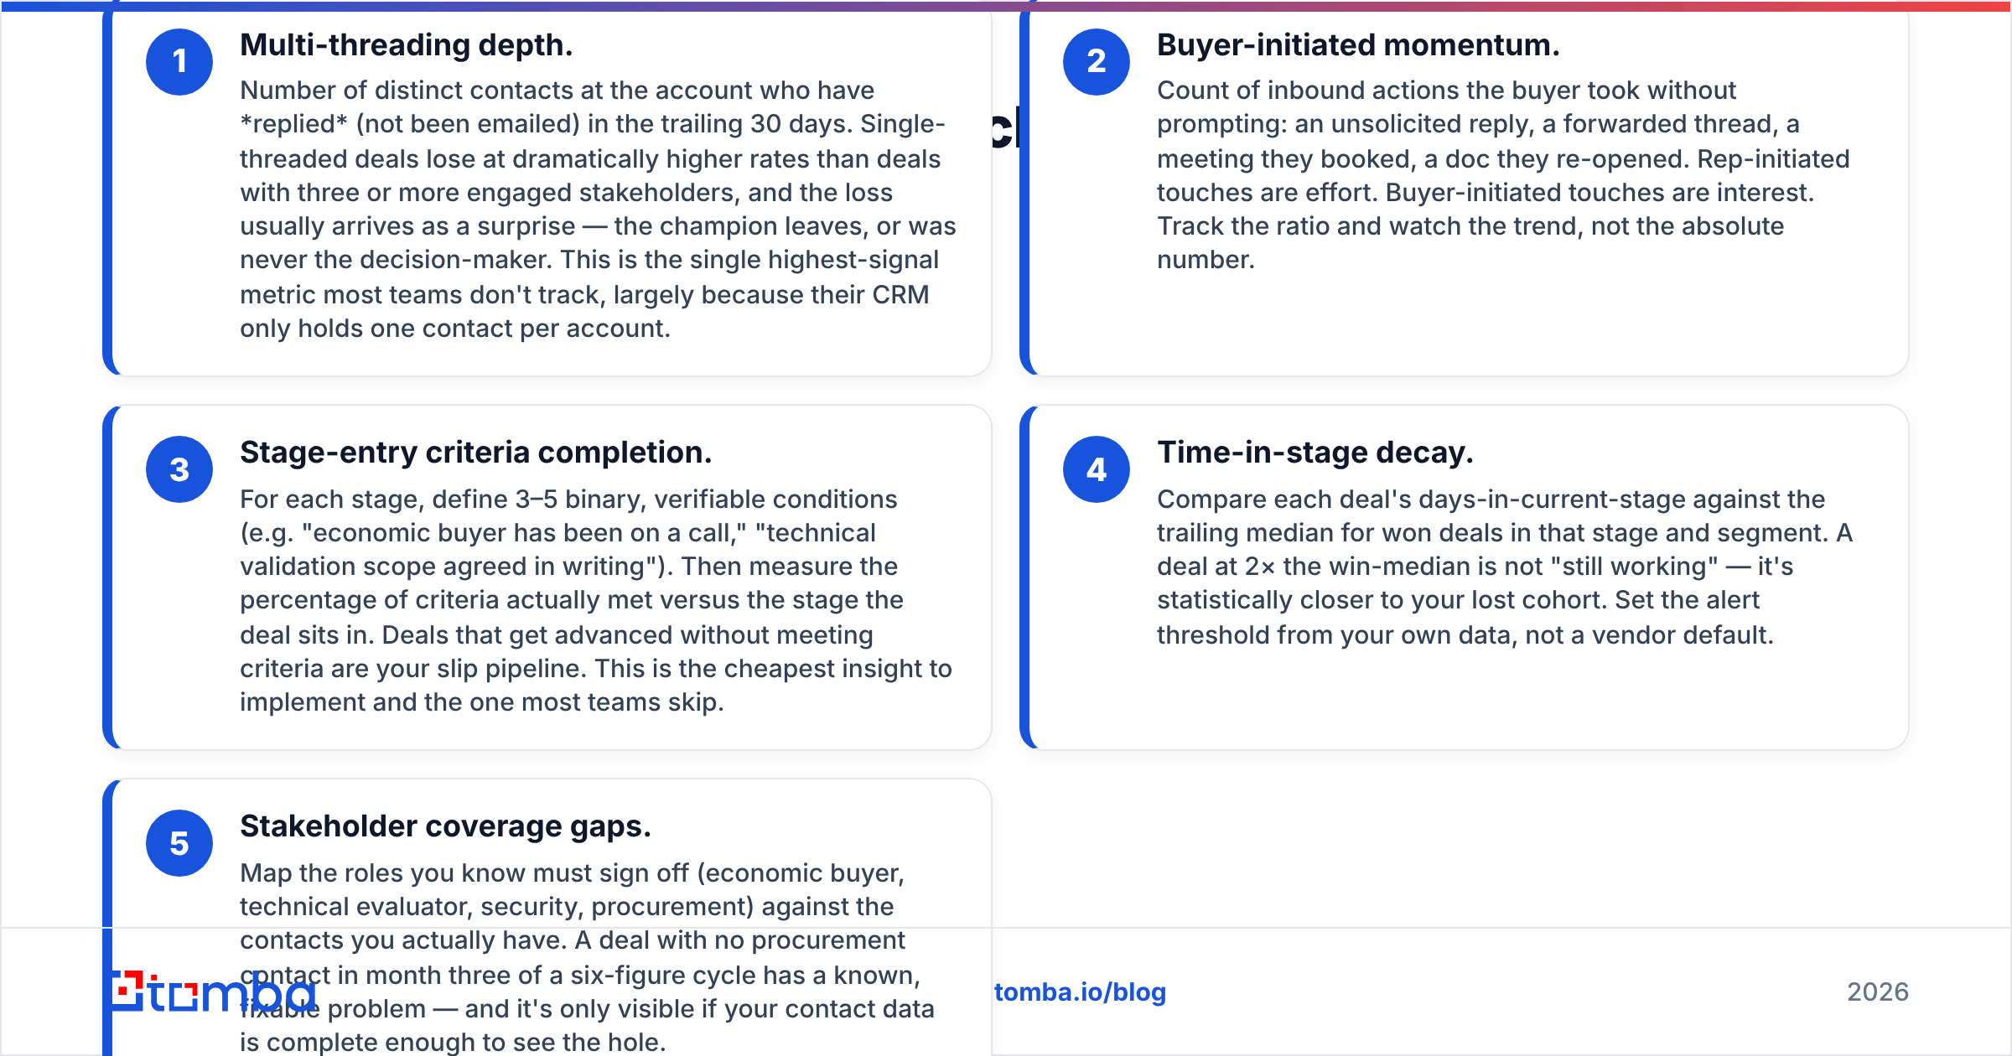Click the blue number 2 circle badge
This screenshot has width=2012, height=1056.
(x=1097, y=62)
